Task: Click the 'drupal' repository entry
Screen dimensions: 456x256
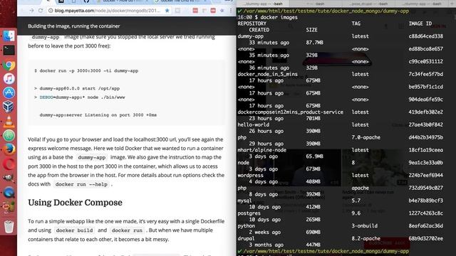Action: [246, 238]
